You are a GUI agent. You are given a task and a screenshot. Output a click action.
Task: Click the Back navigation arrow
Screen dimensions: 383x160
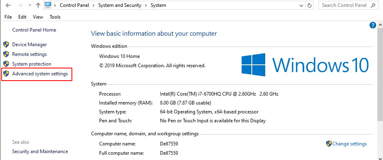point(8,5)
